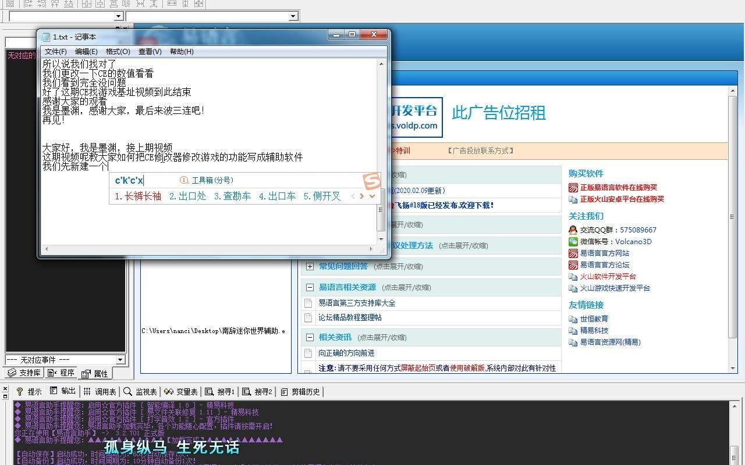Open the 格式(O) menu in Notepad

click(x=118, y=52)
